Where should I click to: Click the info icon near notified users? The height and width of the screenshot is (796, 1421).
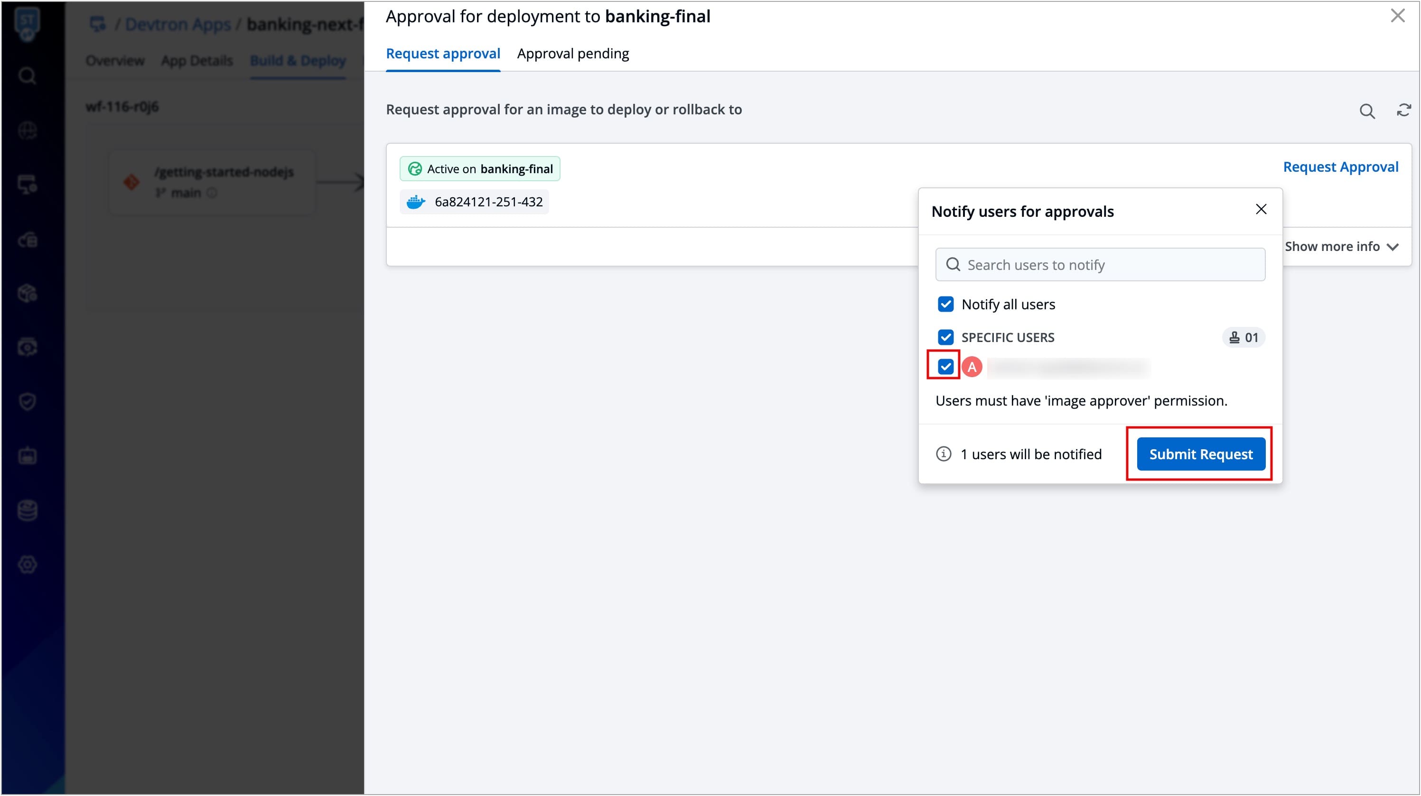click(x=943, y=454)
